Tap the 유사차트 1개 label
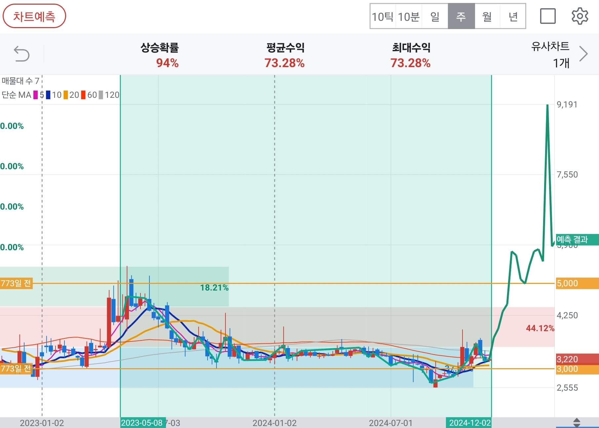 pyautogui.click(x=550, y=54)
